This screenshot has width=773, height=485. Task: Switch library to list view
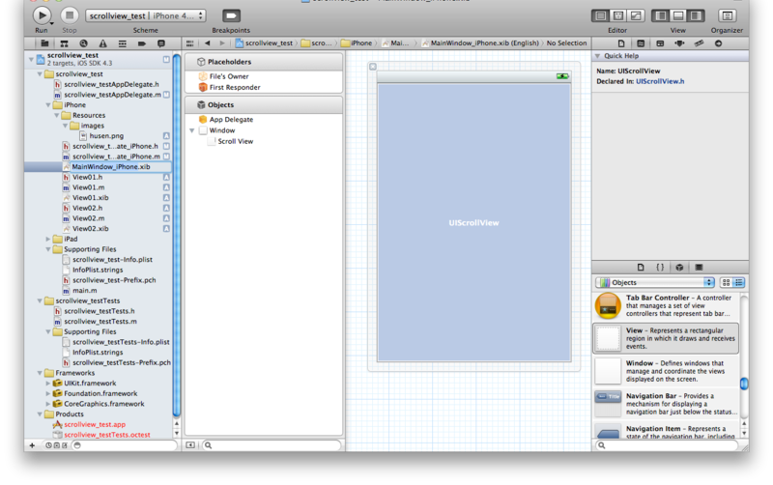(x=738, y=282)
